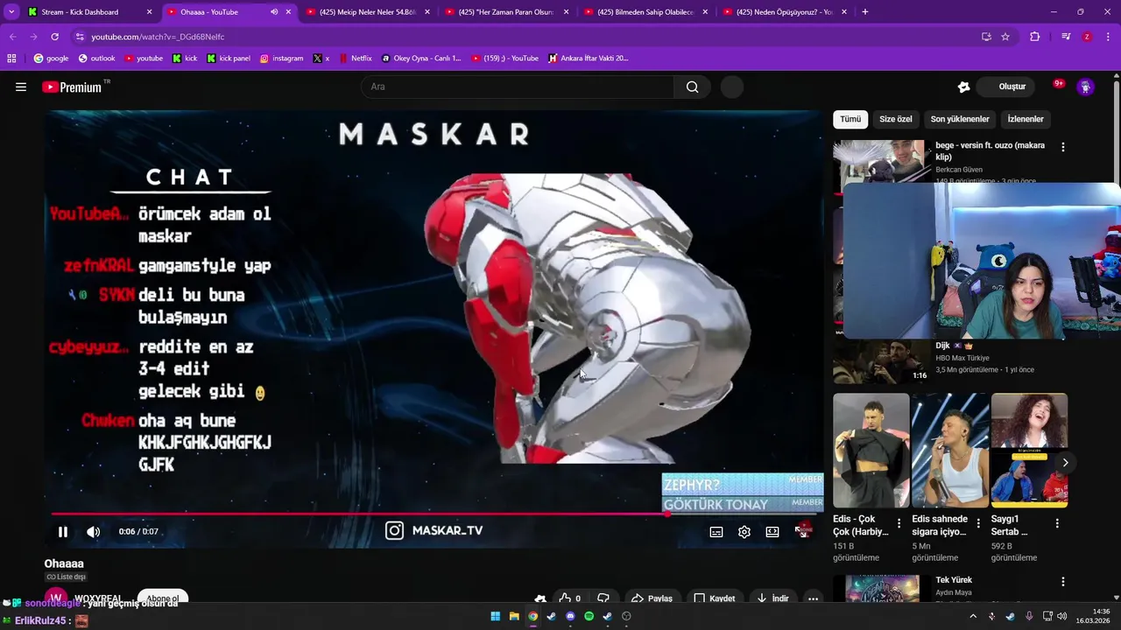The width and height of the screenshot is (1121, 630).
Task: Open a new browser tab
Action: tap(865, 12)
